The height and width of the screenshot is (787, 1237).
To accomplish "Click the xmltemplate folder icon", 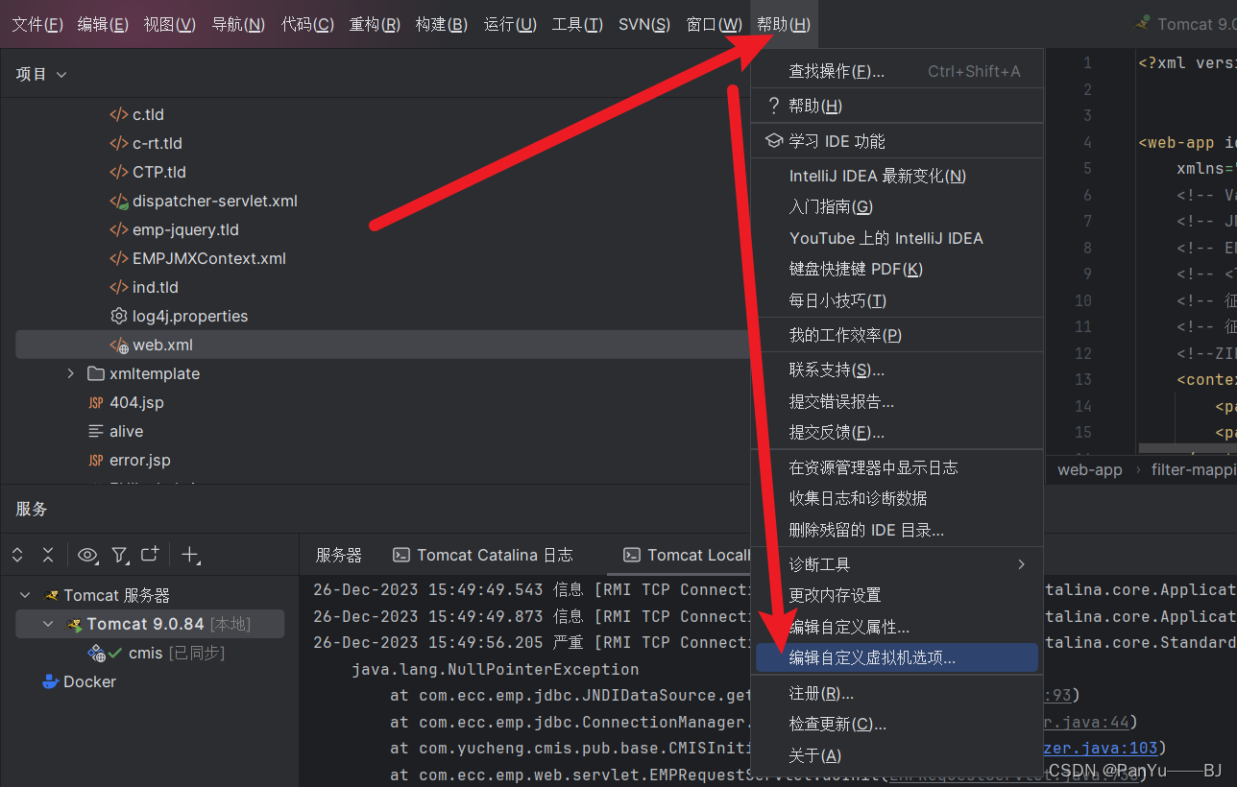I will [x=96, y=373].
